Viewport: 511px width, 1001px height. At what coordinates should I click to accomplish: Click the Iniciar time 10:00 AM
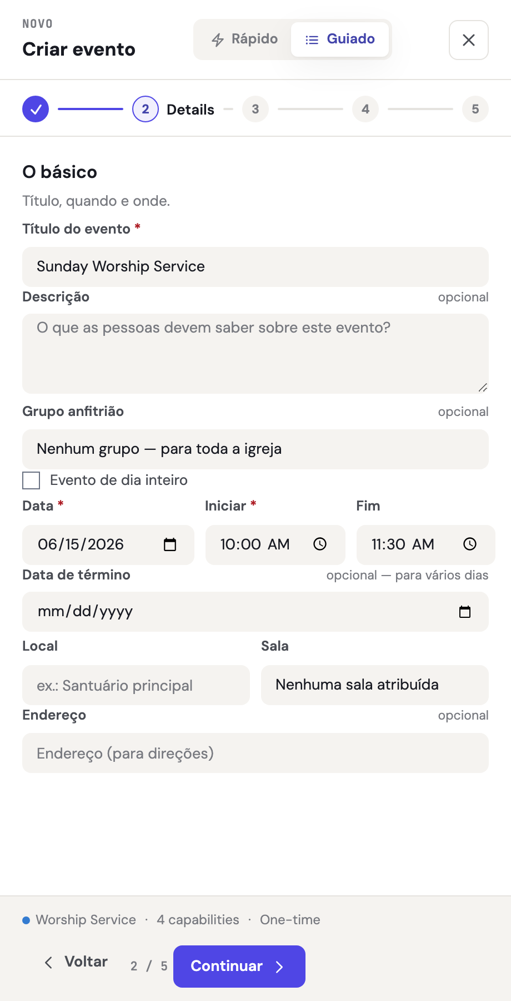click(x=275, y=545)
